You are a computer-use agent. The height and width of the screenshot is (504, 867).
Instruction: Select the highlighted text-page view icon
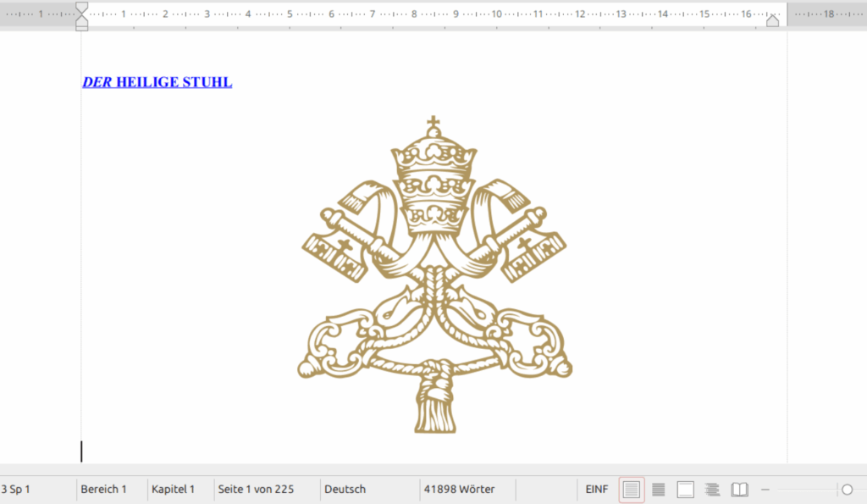632,490
